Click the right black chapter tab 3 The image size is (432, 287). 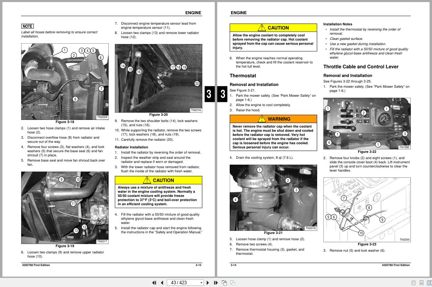(x=222, y=94)
